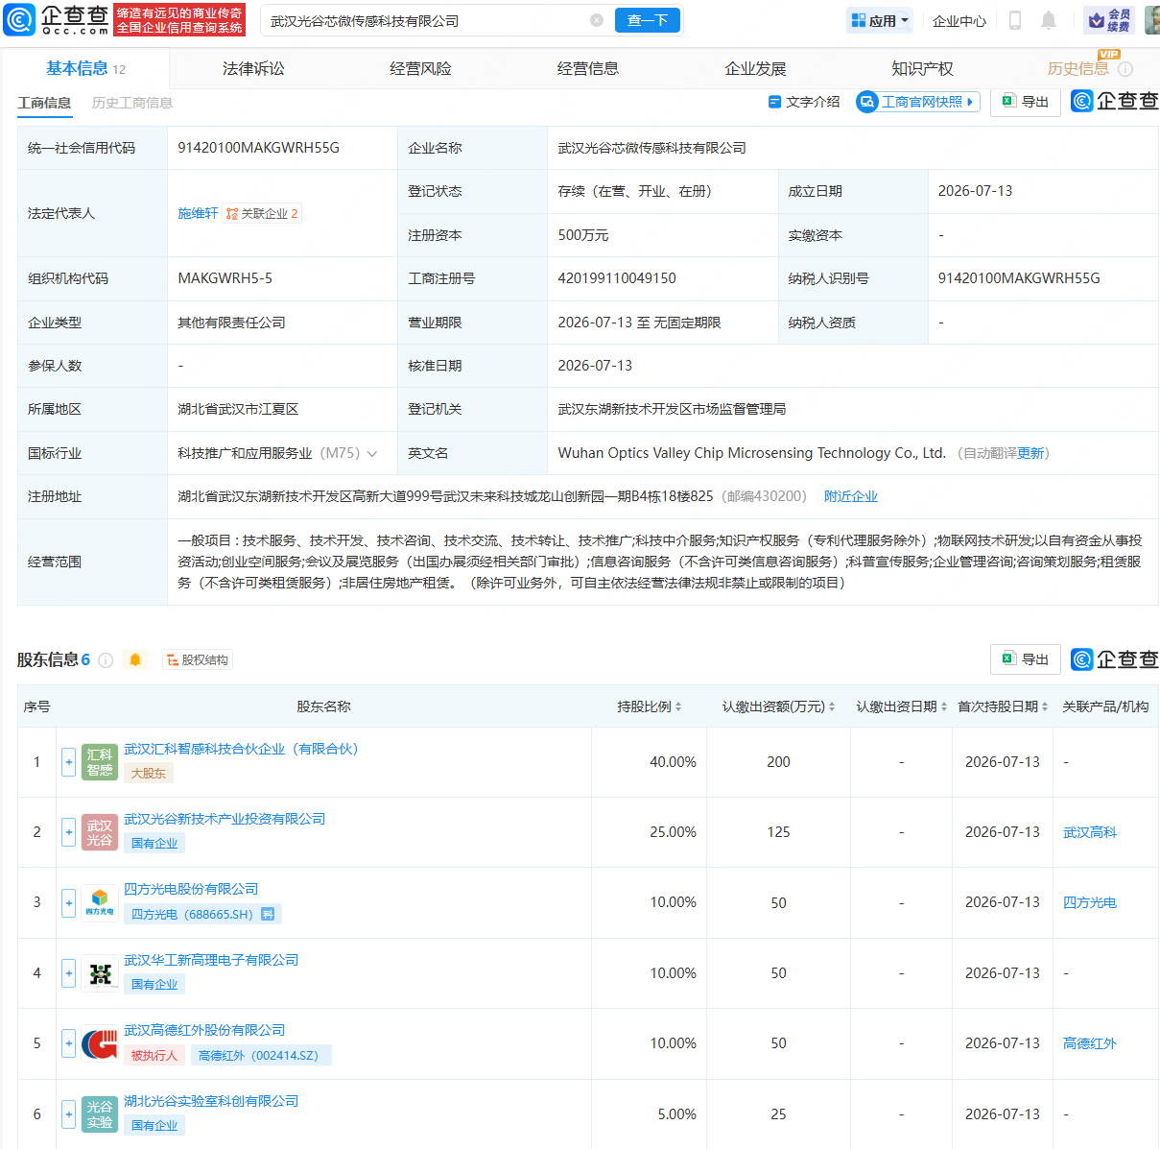Open legal representative 施维轩 link
1160x1149 pixels.
click(198, 213)
